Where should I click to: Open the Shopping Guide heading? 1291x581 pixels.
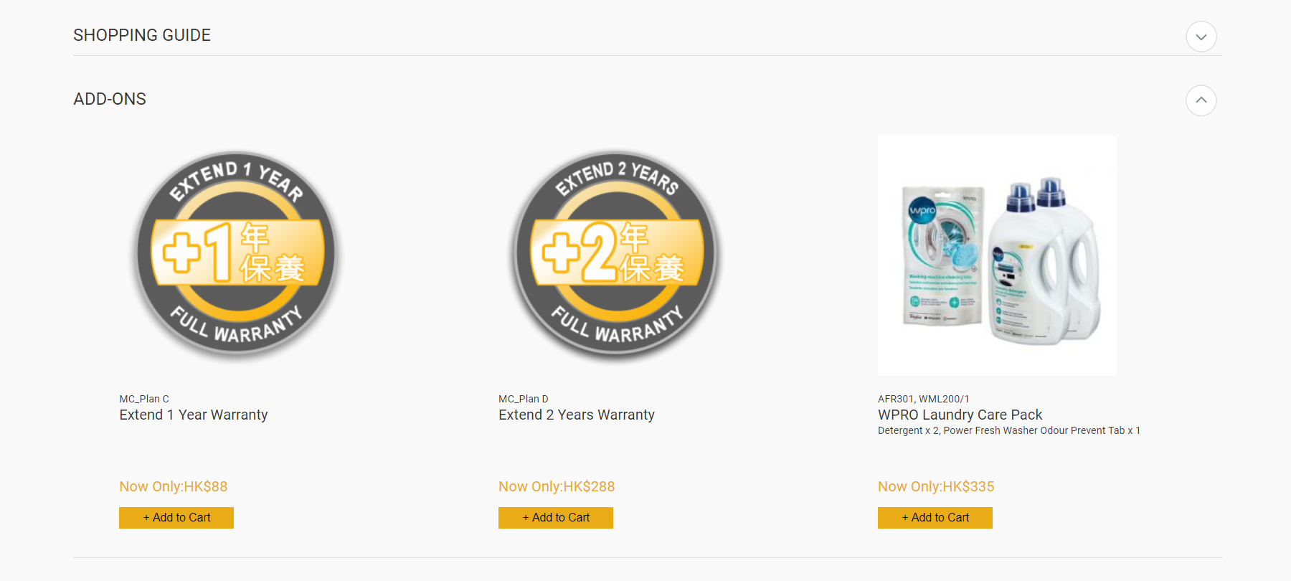tap(142, 35)
